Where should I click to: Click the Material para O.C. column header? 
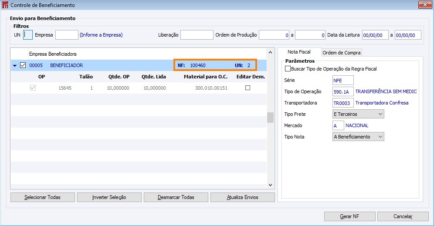tap(206, 77)
